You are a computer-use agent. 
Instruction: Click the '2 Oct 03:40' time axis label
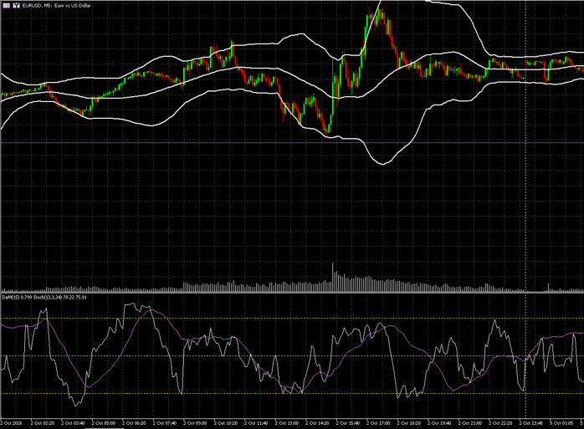[x=74, y=423]
